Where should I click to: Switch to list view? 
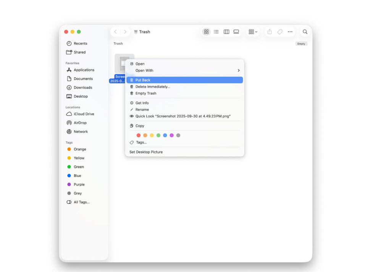tap(216, 32)
